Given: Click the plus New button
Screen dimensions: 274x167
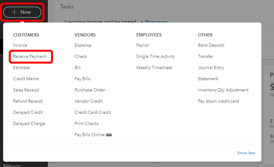Looking at the screenshot, I should point(22,12).
